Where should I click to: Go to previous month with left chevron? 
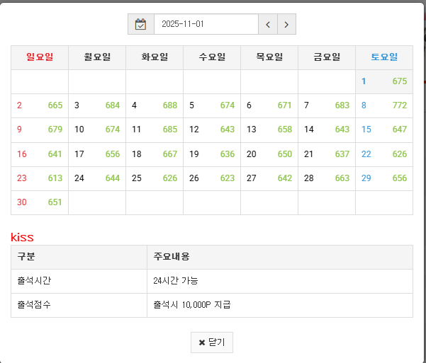point(267,24)
